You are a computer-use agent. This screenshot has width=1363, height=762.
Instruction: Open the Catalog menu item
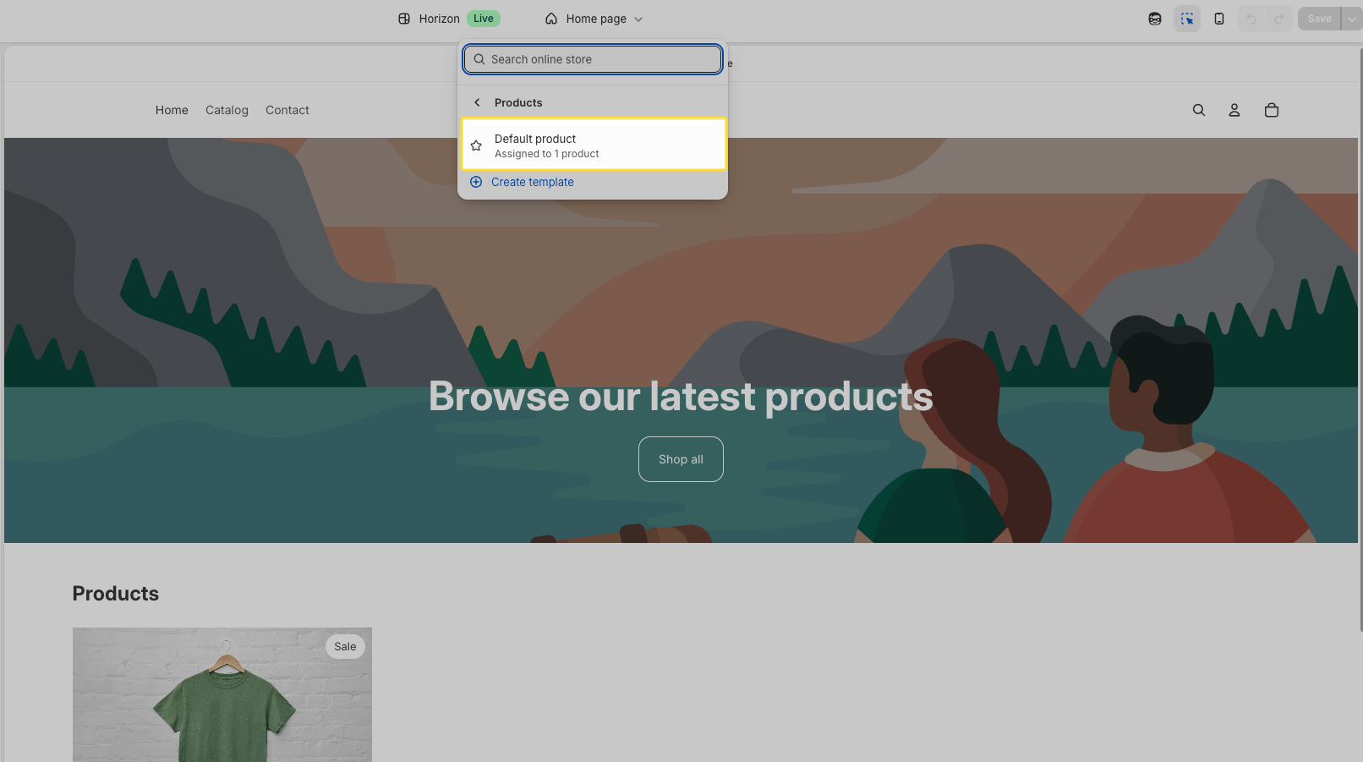coord(227,110)
